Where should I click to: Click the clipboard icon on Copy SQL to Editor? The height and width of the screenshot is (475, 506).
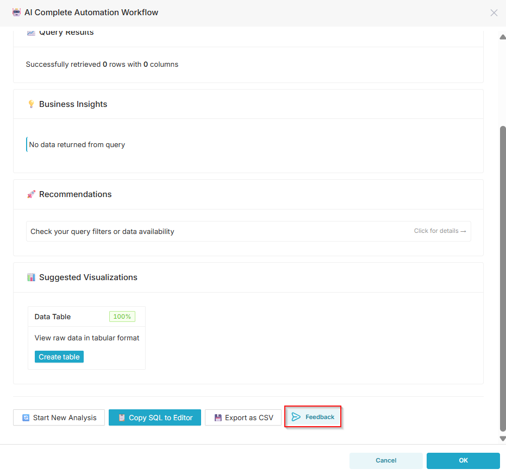pyautogui.click(x=122, y=417)
